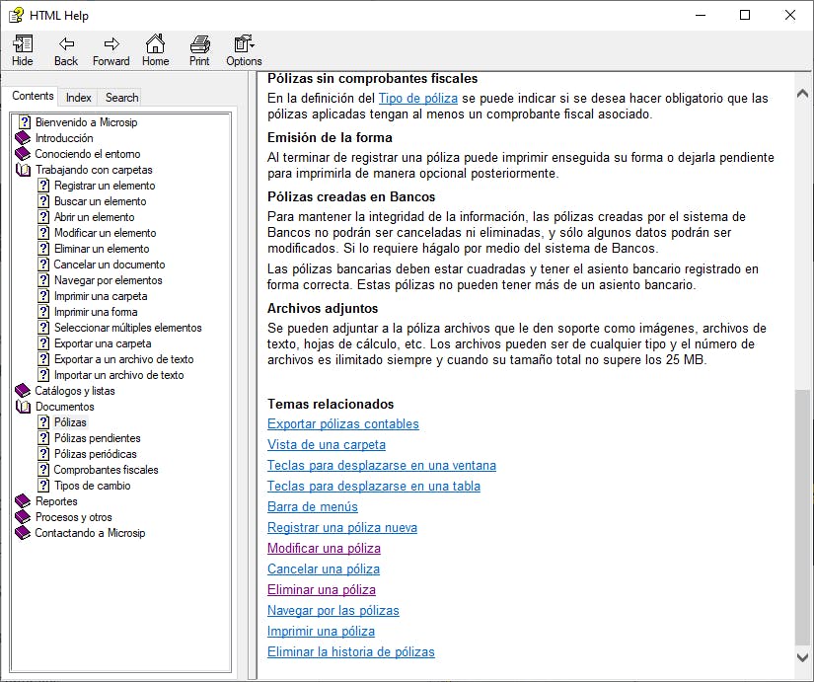Click the page icon beside Registrar un elemento

(x=43, y=186)
